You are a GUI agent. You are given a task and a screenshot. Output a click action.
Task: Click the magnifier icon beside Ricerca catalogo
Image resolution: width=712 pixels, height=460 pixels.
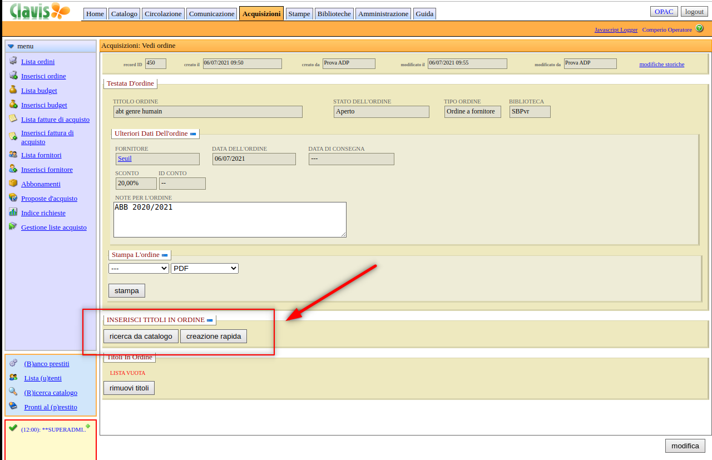[13, 392]
